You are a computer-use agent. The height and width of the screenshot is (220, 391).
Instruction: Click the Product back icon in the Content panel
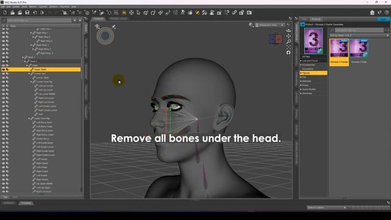coord(302,24)
